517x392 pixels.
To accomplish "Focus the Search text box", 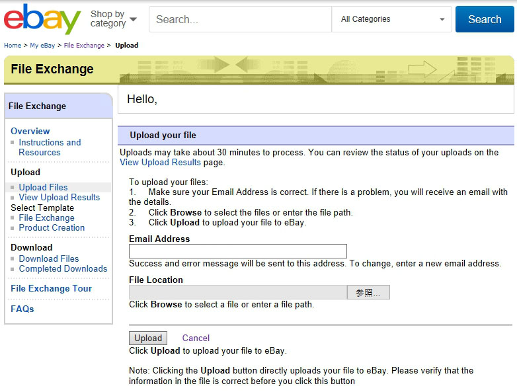I will (240, 19).
